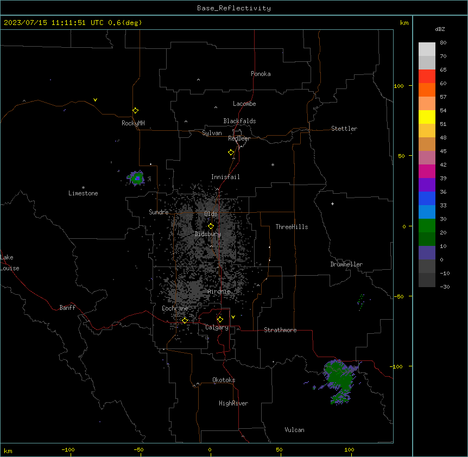Click the Stettler town label
The image size is (468, 457).
coord(344,129)
